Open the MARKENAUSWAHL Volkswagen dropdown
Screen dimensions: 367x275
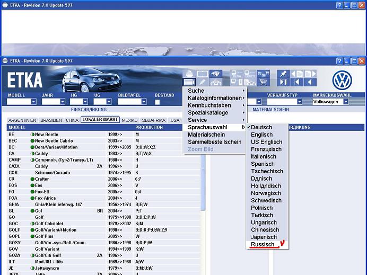point(346,102)
